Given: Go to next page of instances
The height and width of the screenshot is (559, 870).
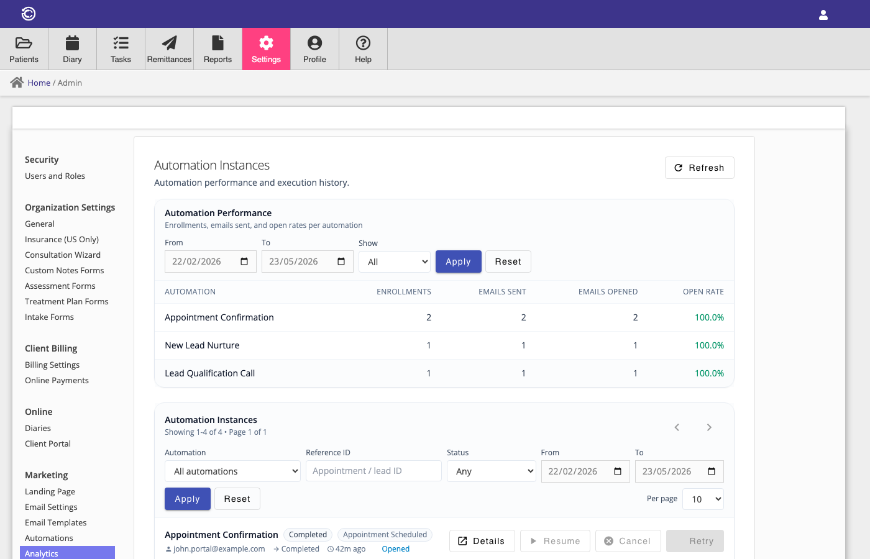Looking at the screenshot, I should 709,427.
